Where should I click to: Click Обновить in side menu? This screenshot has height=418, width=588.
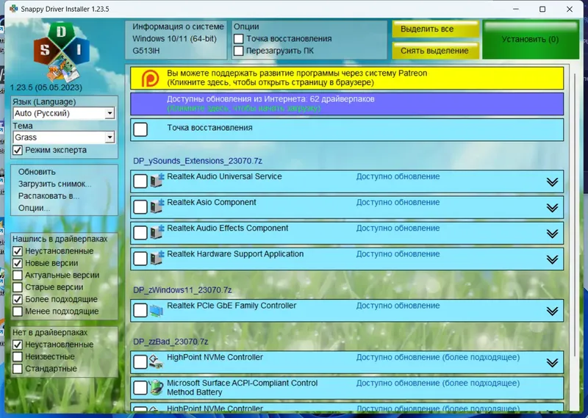point(37,172)
